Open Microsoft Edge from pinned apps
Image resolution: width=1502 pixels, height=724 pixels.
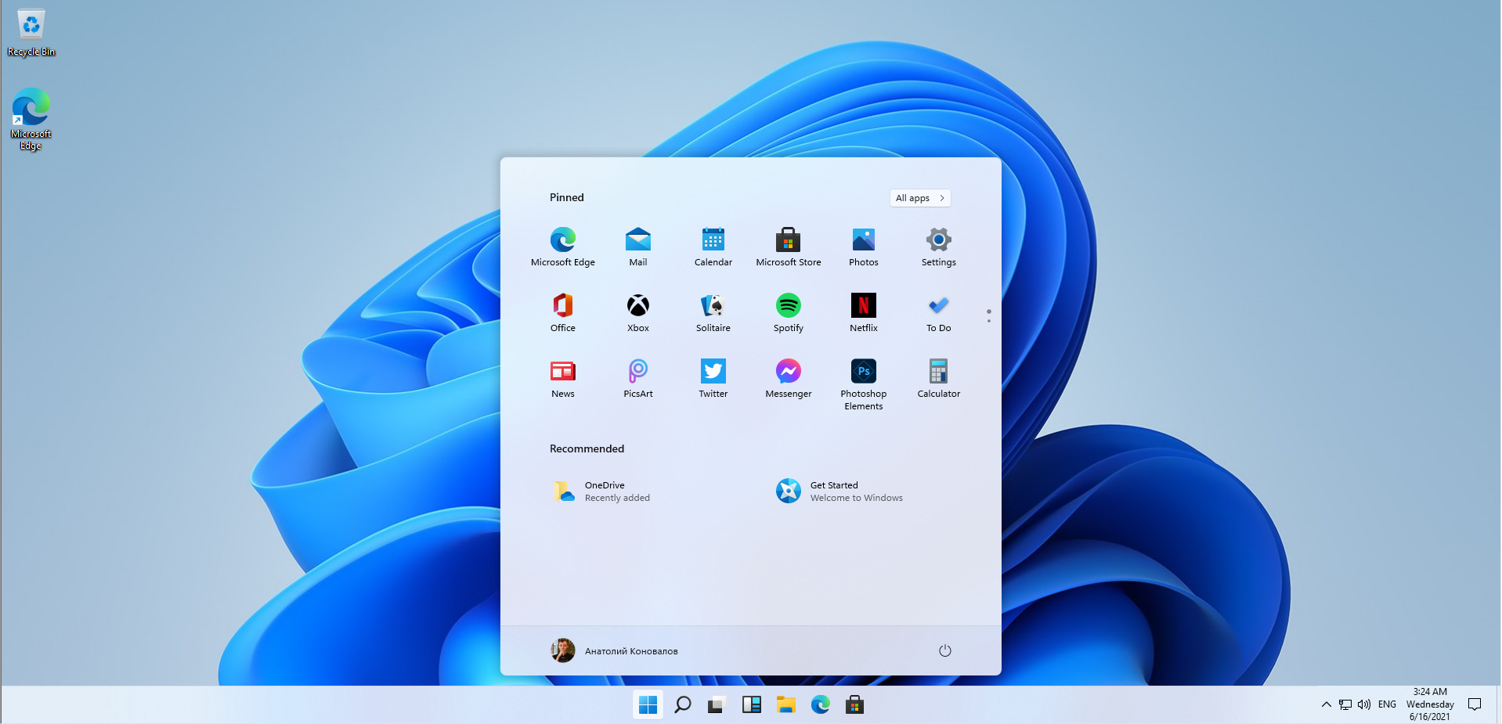pyautogui.click(x=562, y=247)
